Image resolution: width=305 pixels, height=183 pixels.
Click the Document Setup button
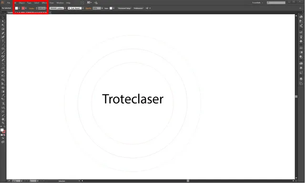pyautogui.click(x=124, y=9)
